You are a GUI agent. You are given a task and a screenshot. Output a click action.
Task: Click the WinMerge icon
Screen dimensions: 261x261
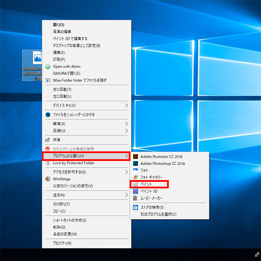[x=48, y=179]
